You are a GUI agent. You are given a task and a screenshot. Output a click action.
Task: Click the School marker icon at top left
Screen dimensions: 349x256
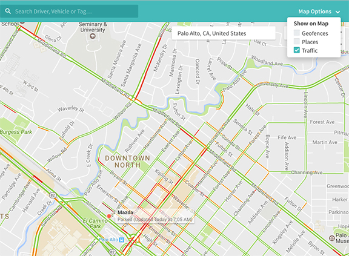click(22, 22)
